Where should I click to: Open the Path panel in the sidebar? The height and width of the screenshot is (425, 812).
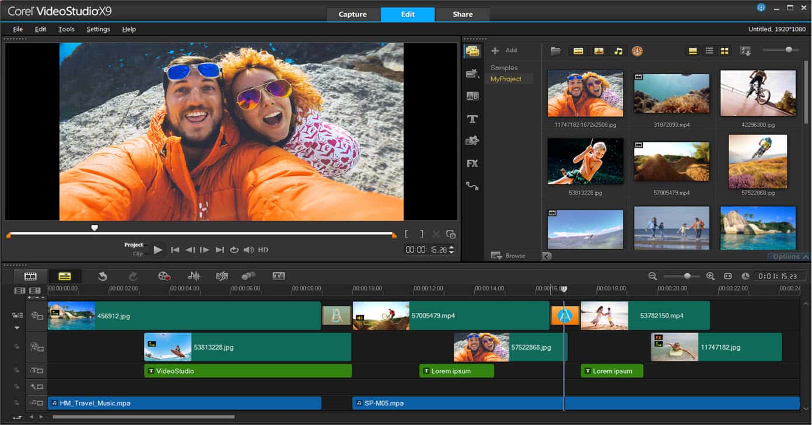tap(473, 186)
